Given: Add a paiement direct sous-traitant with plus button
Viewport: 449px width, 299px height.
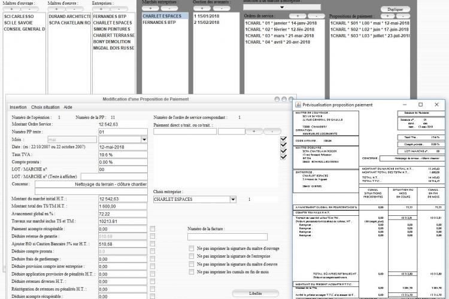Looking at the screenshot, I should tap(254, 132).
